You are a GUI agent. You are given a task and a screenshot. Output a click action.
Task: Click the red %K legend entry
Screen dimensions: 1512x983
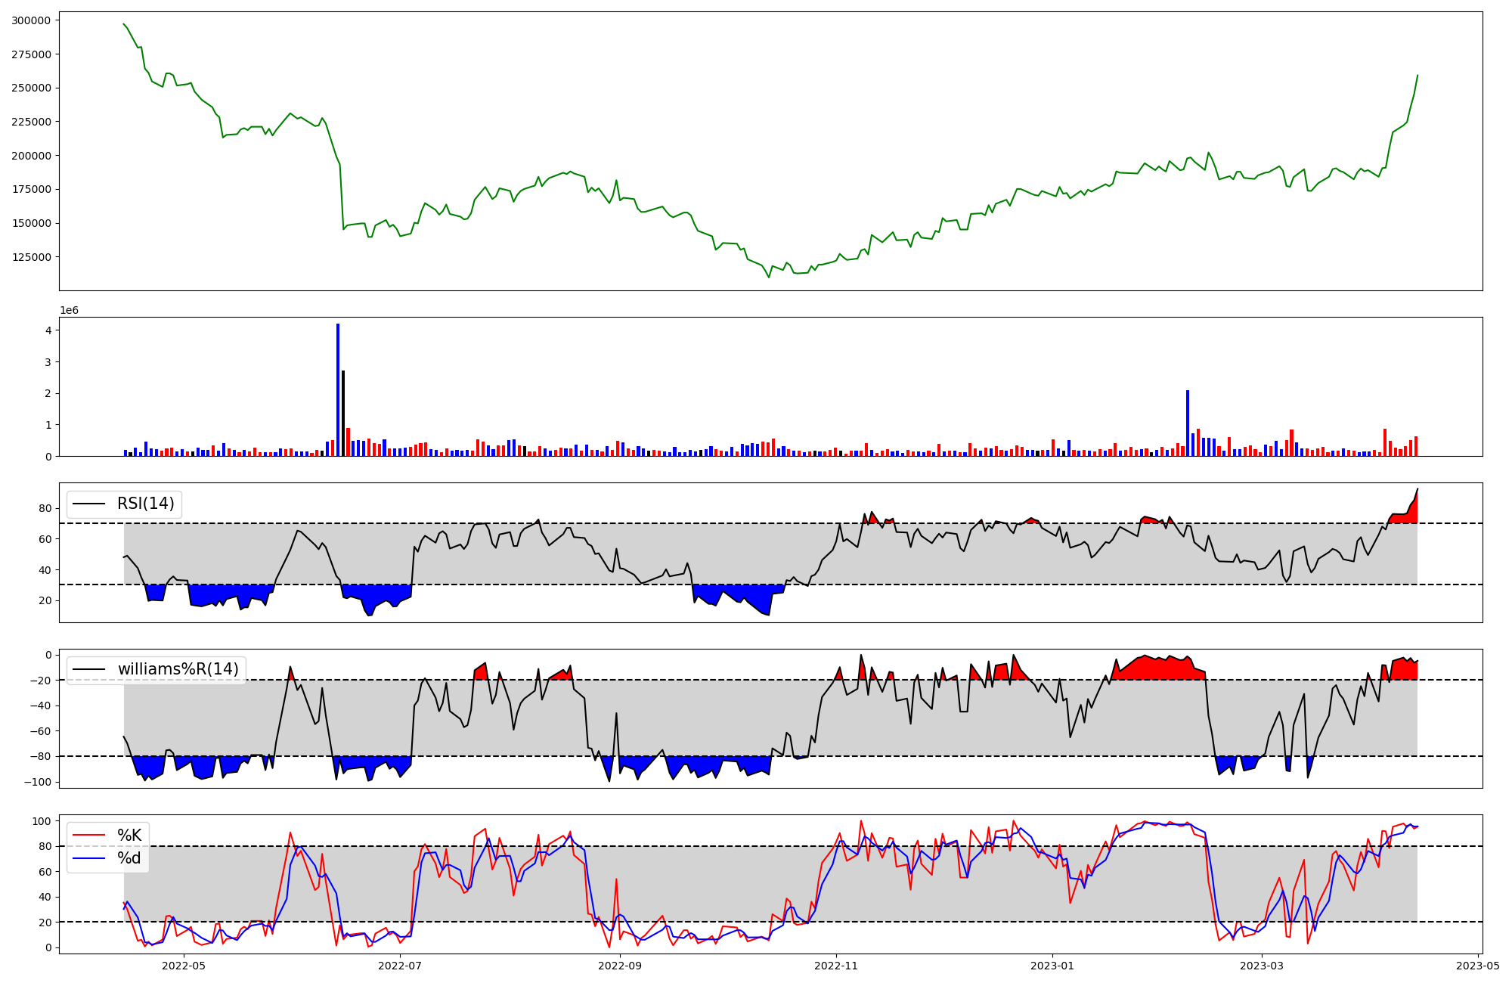click(x=129, y=836)
